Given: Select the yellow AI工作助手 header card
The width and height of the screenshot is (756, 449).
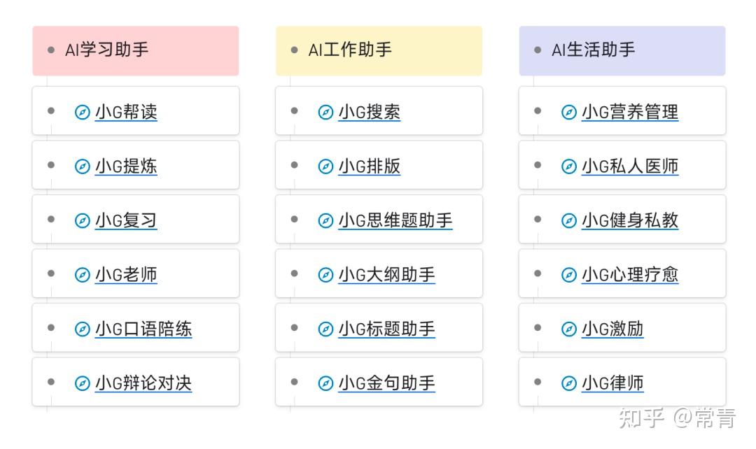Looking at the screenshot, I should pyautogui.click(x=379, y=50).
